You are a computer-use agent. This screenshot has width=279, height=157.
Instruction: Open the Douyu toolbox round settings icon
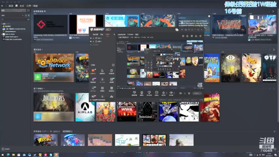click(x=113, y=65)
